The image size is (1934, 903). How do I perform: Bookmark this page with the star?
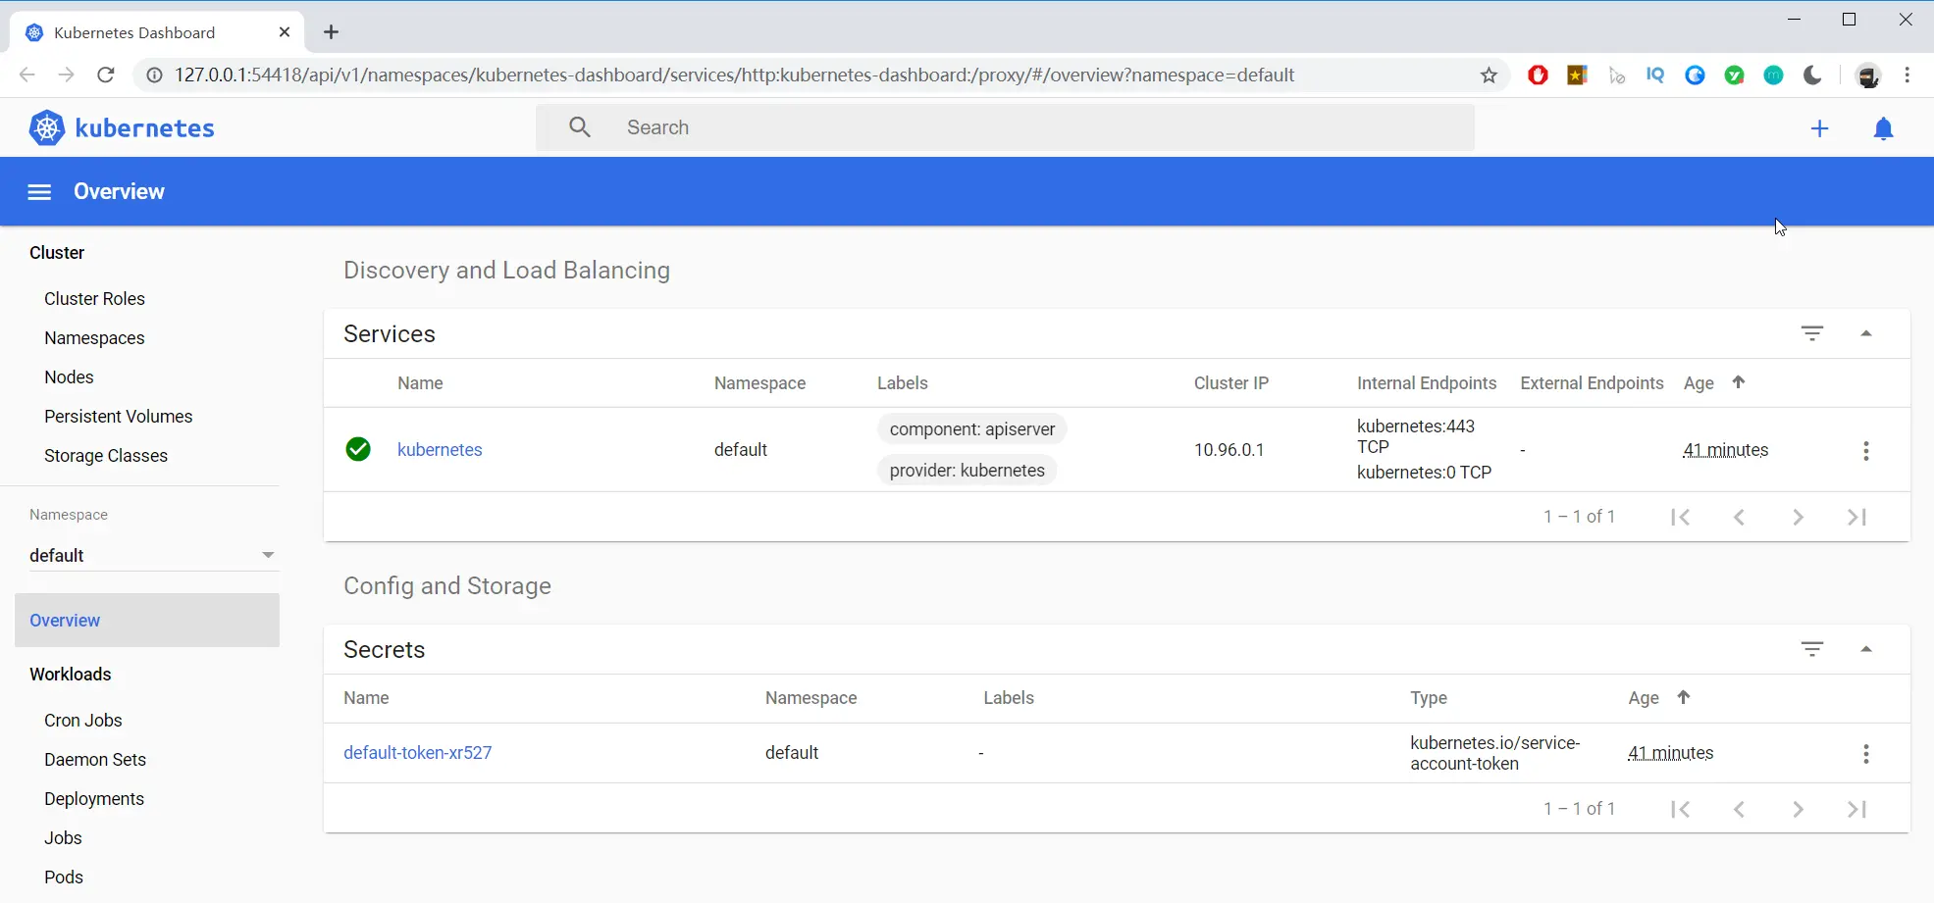[x=1489, y=75]
